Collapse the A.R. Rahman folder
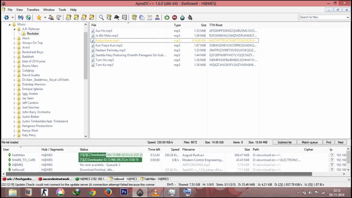Image resolution: width=352 pixels, height=198 pixels. click(x=15, y=29)
